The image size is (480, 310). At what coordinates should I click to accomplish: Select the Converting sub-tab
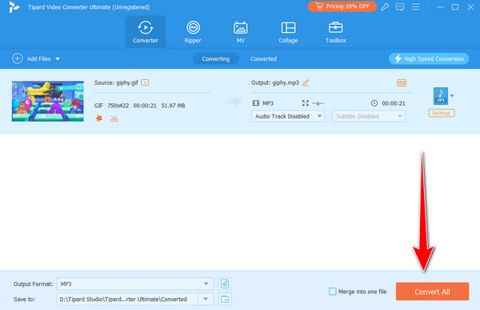pos(216,58)
